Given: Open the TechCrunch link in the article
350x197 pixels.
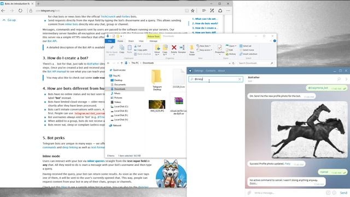Looking at the screenshot, I should 108,16.
